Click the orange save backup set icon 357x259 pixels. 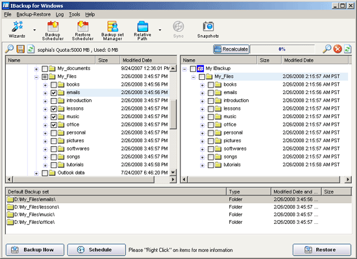(x=21, y=49)
